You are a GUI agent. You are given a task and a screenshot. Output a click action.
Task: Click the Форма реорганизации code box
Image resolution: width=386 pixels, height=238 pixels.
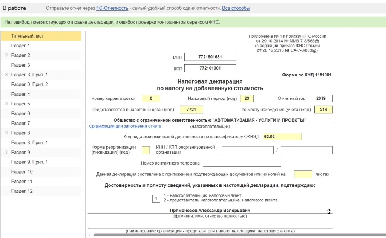pyautogui.click(x=146, y=150)
